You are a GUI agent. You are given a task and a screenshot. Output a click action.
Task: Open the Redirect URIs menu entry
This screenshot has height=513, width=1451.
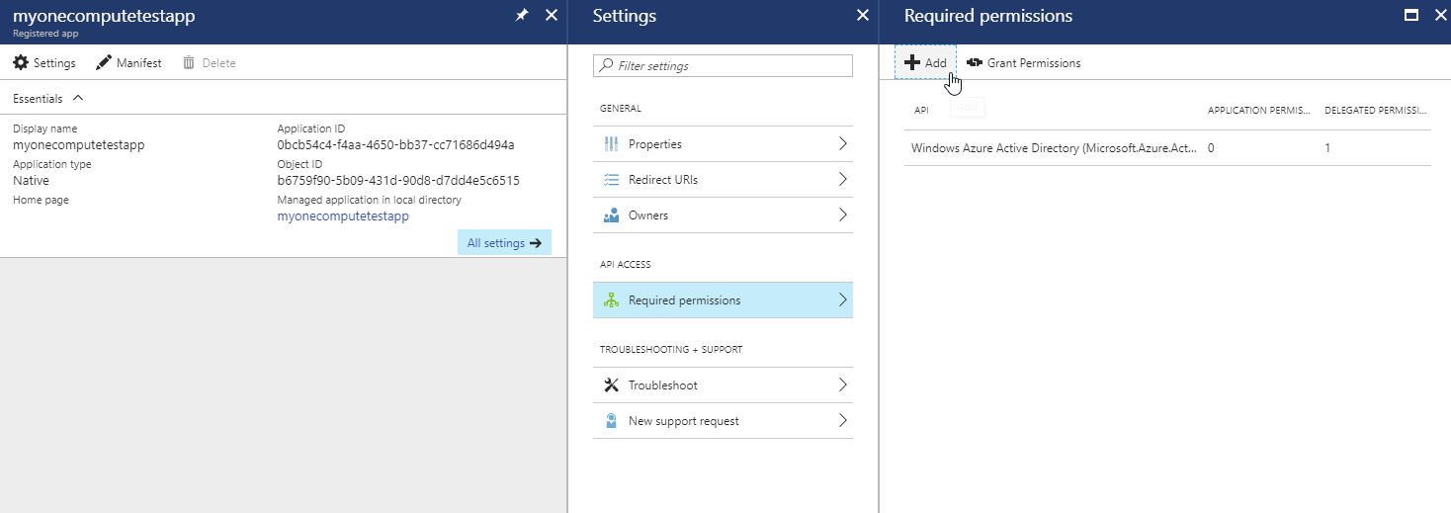coord(669,180)
